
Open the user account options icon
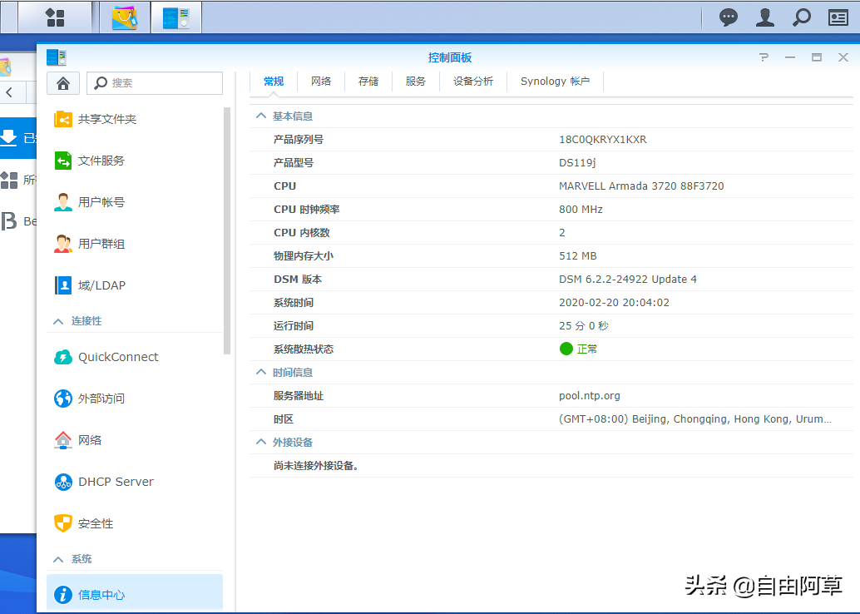765,17
